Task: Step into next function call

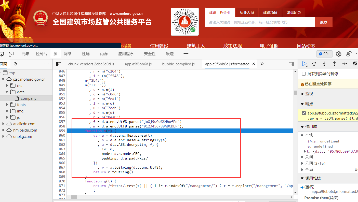Action: 324,64
